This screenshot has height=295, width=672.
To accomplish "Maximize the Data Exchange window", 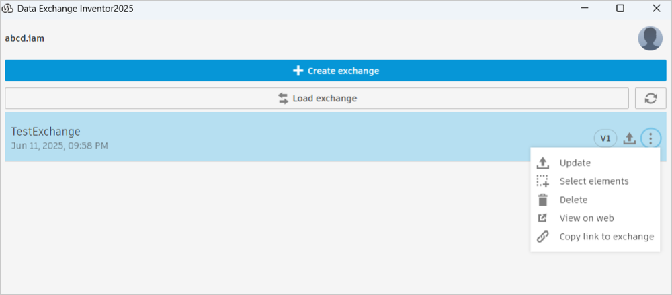I will click(620, 8).
